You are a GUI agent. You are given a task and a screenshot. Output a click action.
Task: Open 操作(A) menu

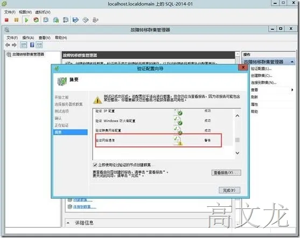click(x=28, y=38)
